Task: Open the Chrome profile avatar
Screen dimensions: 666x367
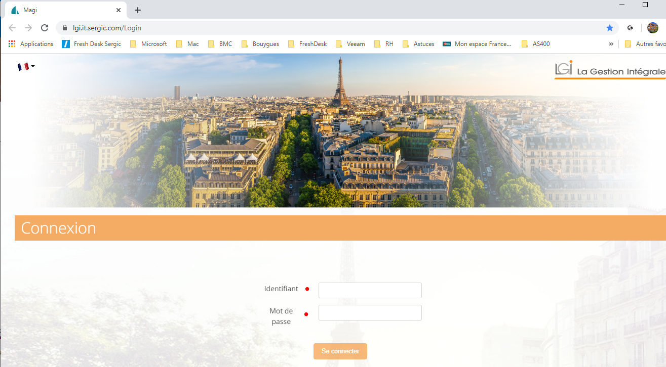Action: (x=652, y=28)
